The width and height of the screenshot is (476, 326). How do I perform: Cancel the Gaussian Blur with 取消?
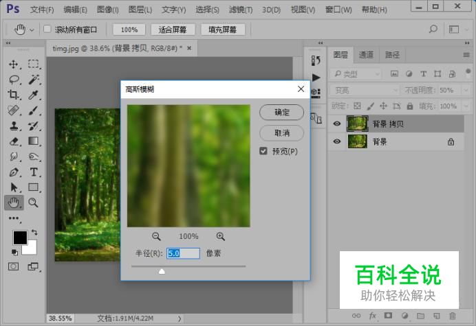(282, 133)
